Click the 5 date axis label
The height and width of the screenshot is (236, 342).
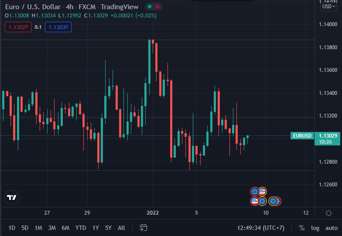coord(196,212)
